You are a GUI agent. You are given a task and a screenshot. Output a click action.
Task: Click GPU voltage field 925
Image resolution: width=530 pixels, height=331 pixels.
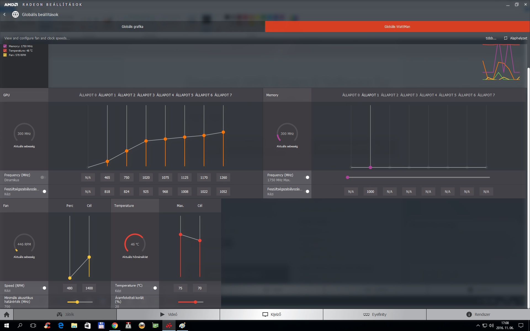click(146, 192)
